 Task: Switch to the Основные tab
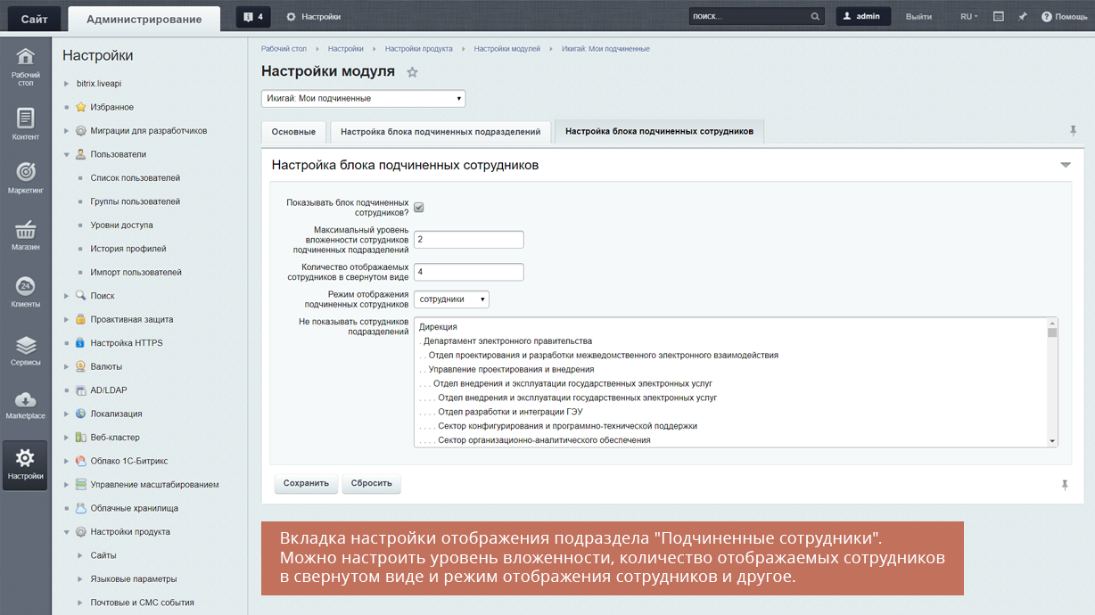[293, 132]
